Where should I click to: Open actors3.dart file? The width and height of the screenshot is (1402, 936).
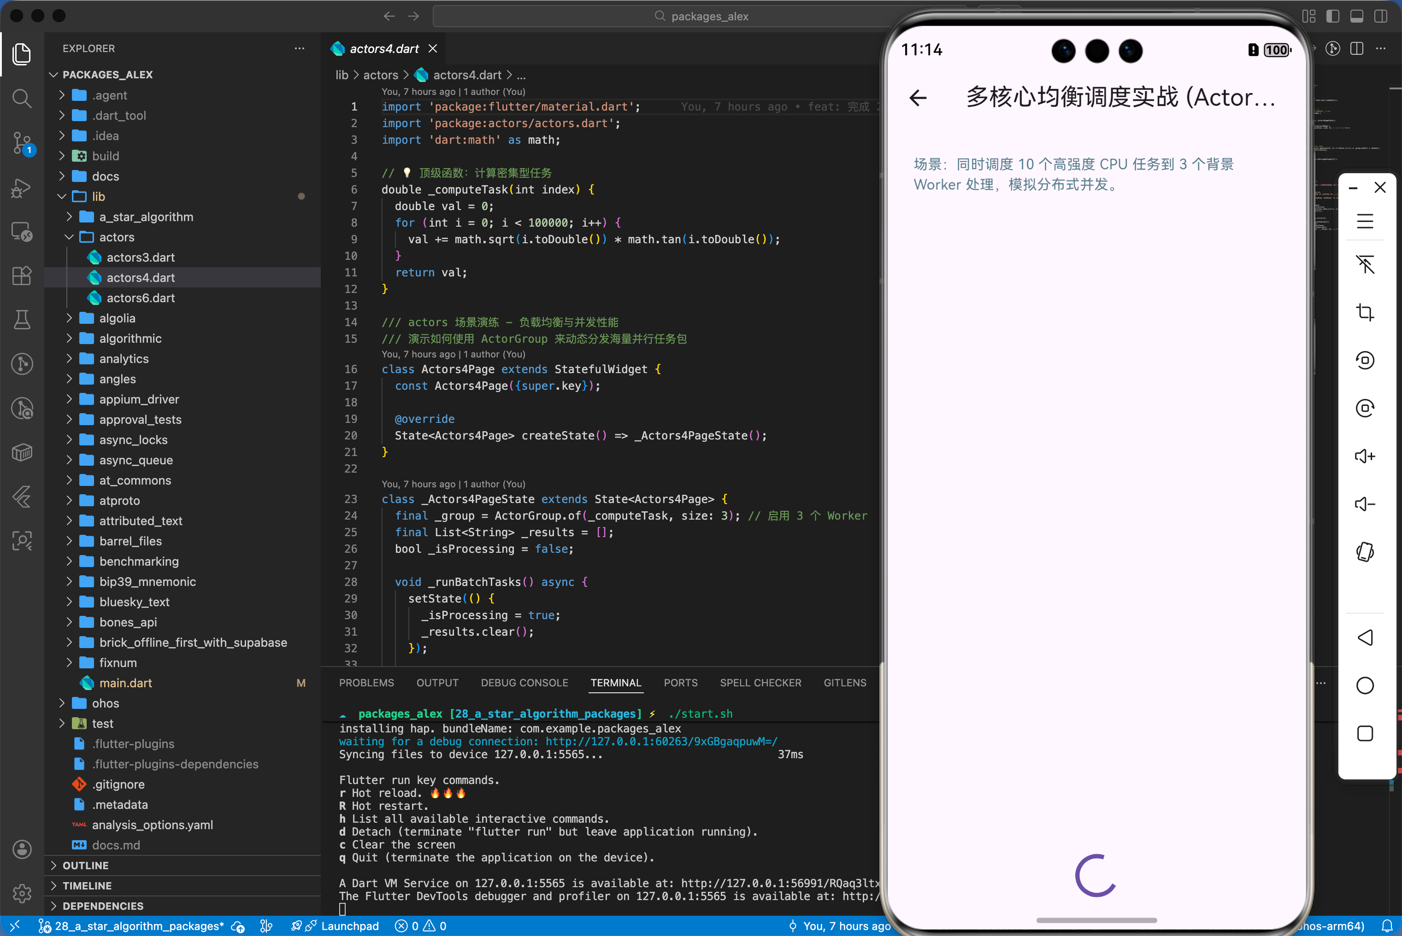tap(141, 257)
